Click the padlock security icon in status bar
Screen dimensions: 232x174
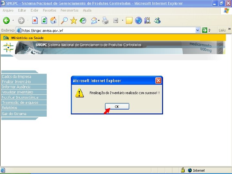click(x=183, y=170)
